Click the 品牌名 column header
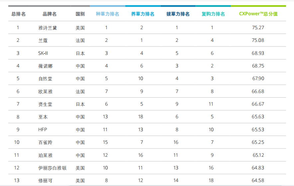This screenshot has height=186, width=294. 50,14
